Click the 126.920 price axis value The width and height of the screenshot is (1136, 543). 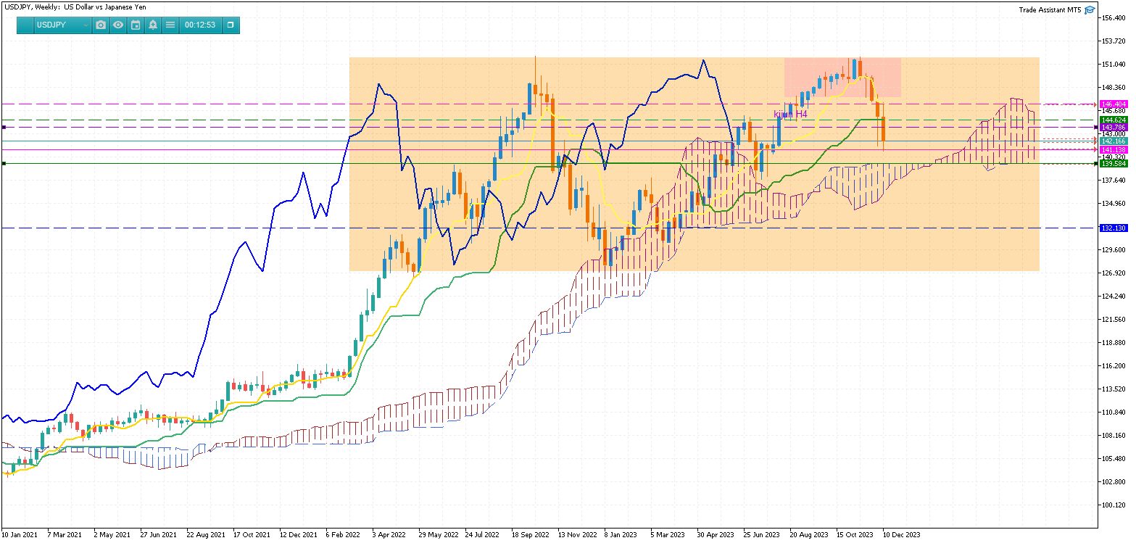(1114, 273)
